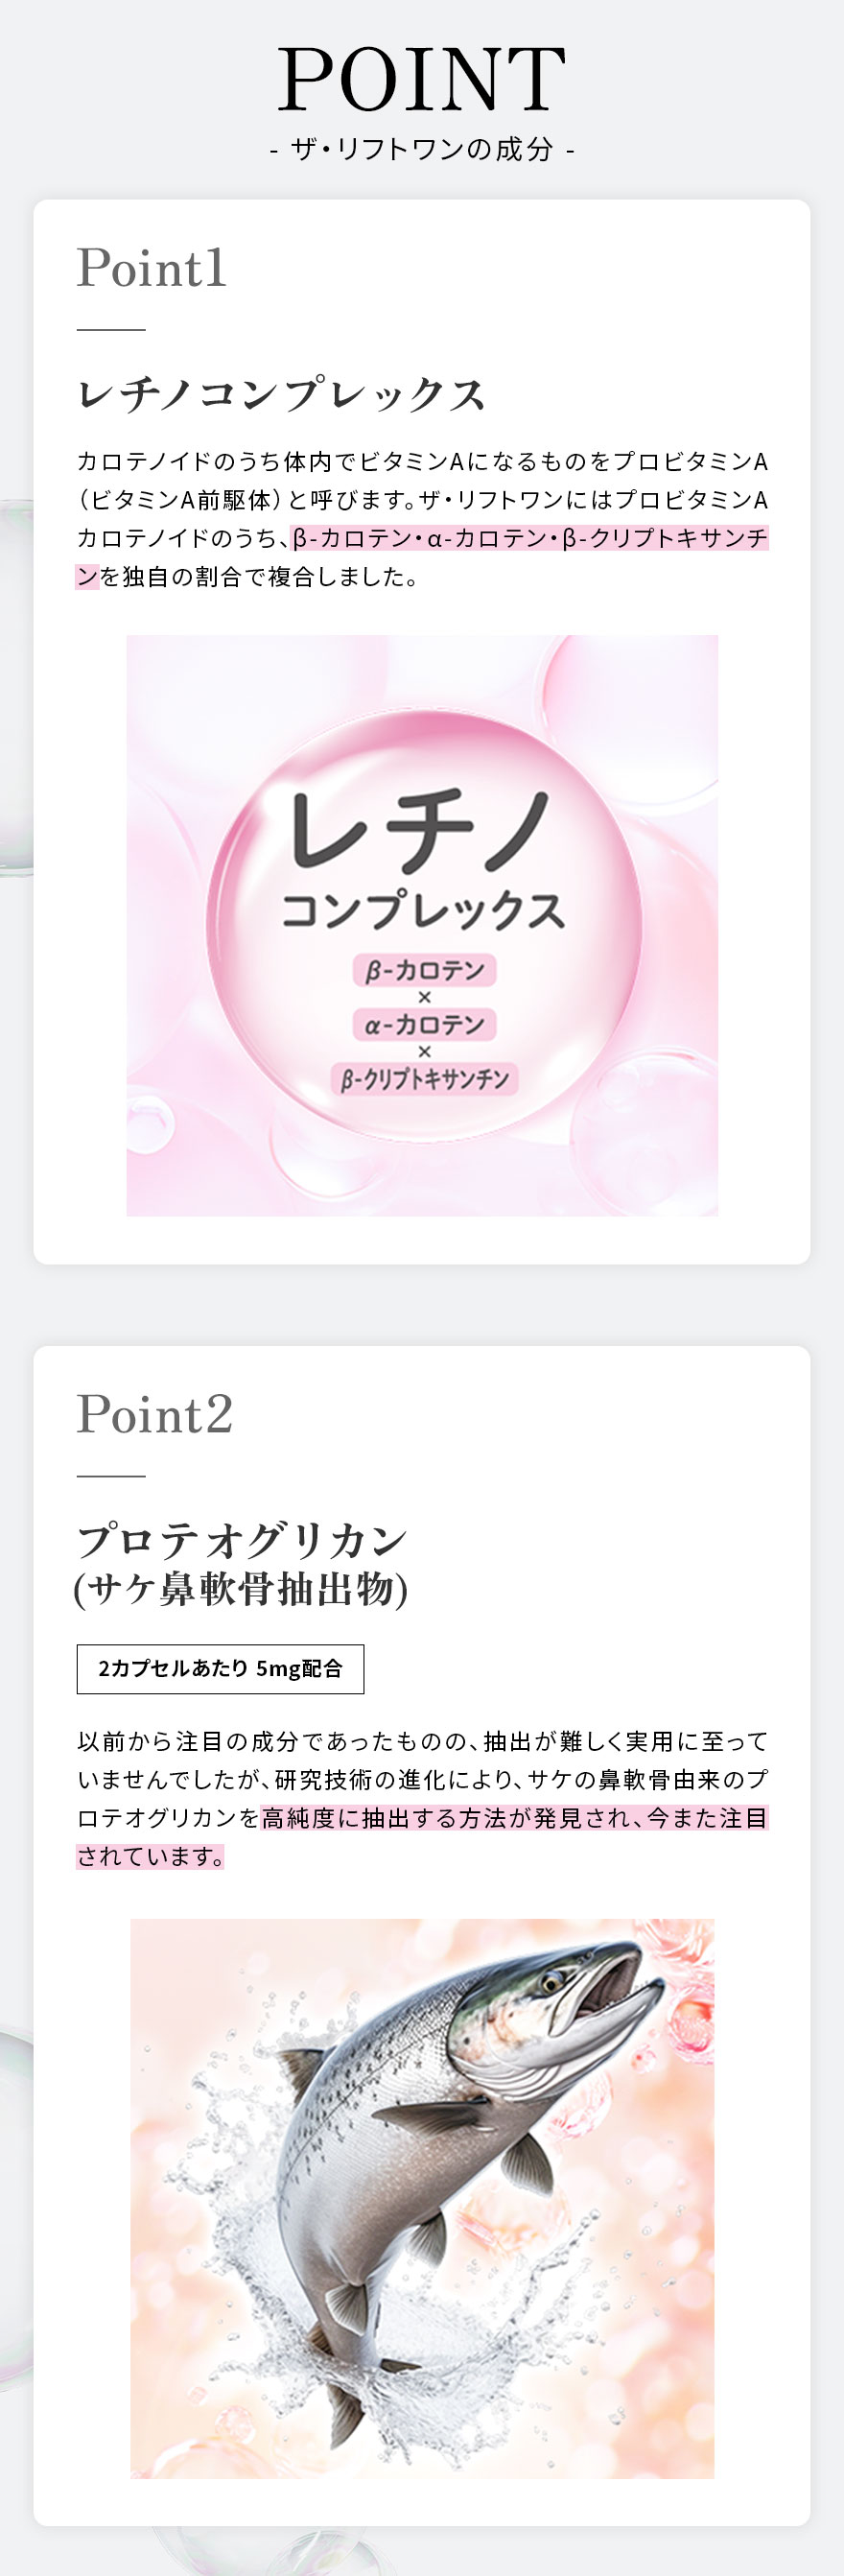844x2576 pixels.
Task: Click the レチノコンプレックス section heading
Action: tap(281, 394)
